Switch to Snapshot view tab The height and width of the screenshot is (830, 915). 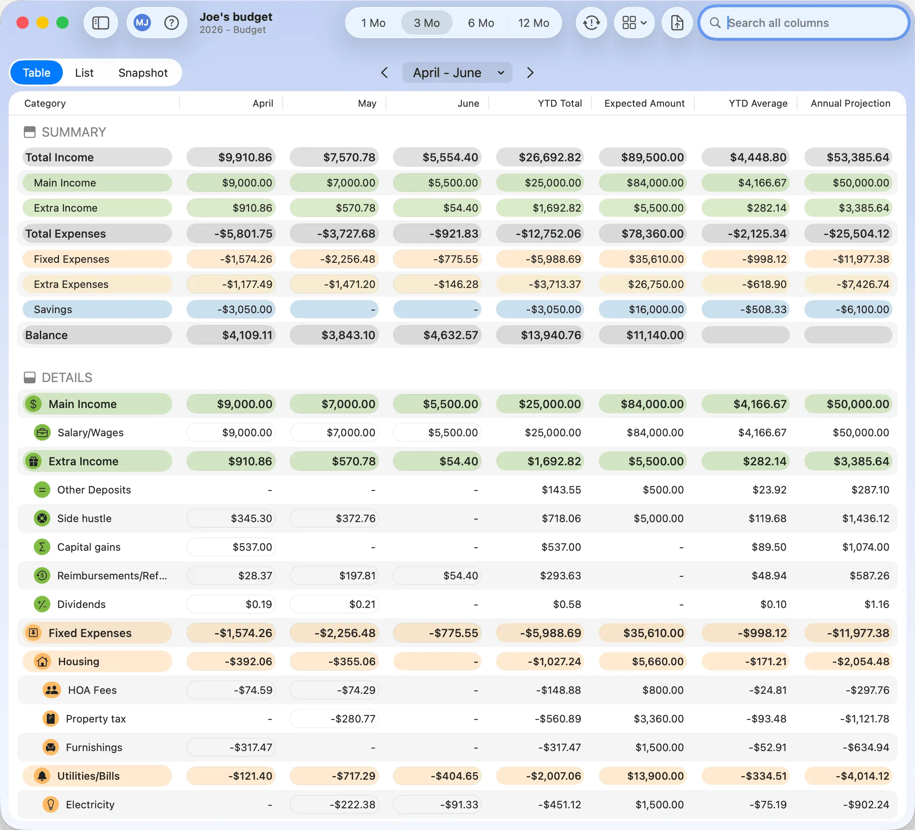tap(143, 72)
